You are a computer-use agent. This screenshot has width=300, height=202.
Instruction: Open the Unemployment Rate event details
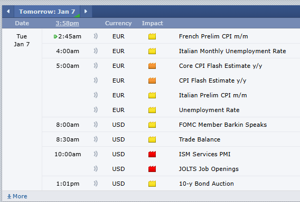coord(209,110)
